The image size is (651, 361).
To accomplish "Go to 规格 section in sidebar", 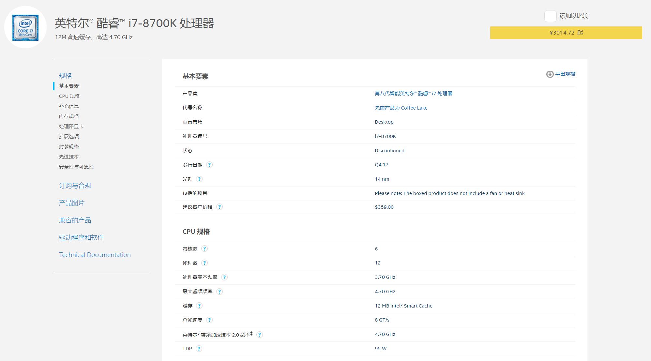I will [65, 76].
